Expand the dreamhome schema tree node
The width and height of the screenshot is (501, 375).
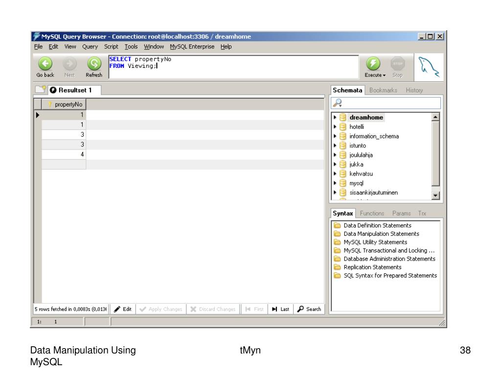335,117
